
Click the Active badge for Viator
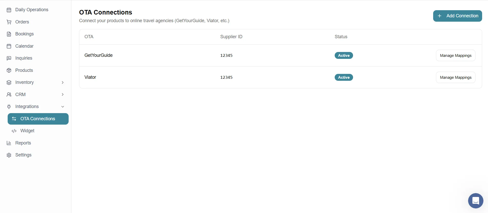tap(344, 77)
